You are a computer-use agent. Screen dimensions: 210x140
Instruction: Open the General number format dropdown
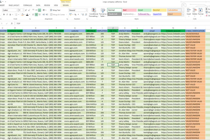point(86,10)
